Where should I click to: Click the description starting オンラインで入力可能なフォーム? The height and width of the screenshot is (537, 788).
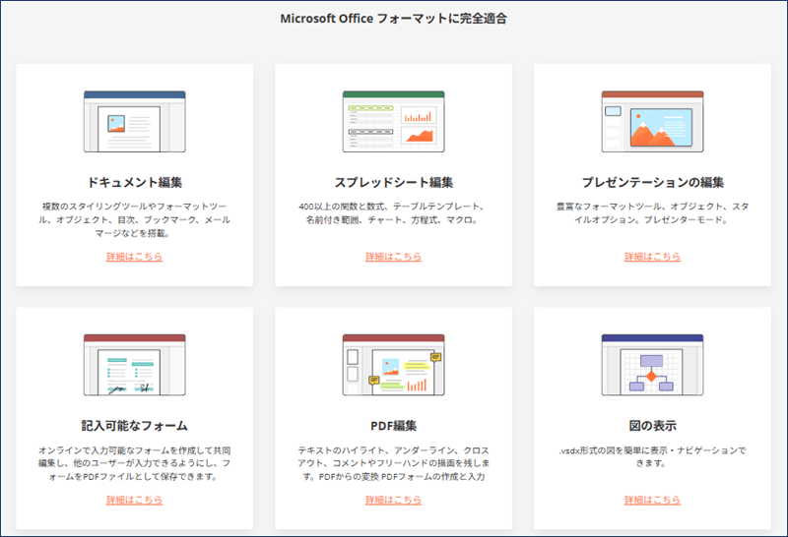pyautogui.click(x=135, y=463)
